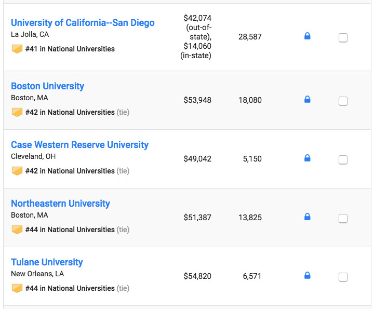Click Tulane University's ranking badge icon
This screenshot has height=309, width=374.
(17, 288)
